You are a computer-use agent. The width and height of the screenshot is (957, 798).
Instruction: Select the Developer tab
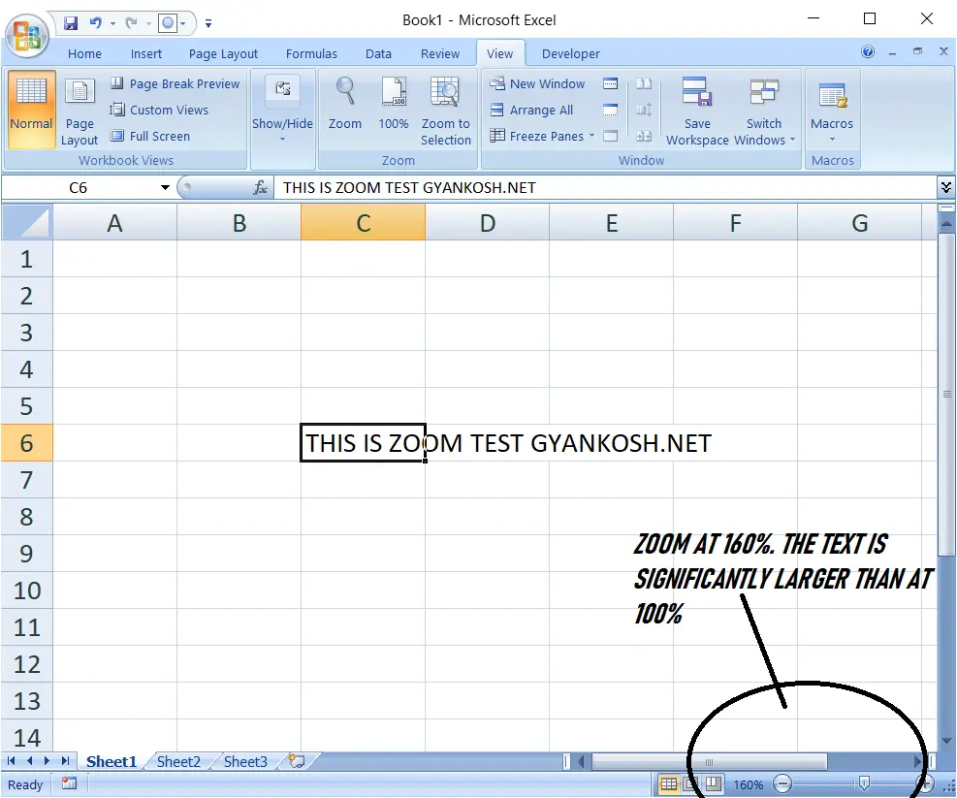tap(571, 53)
